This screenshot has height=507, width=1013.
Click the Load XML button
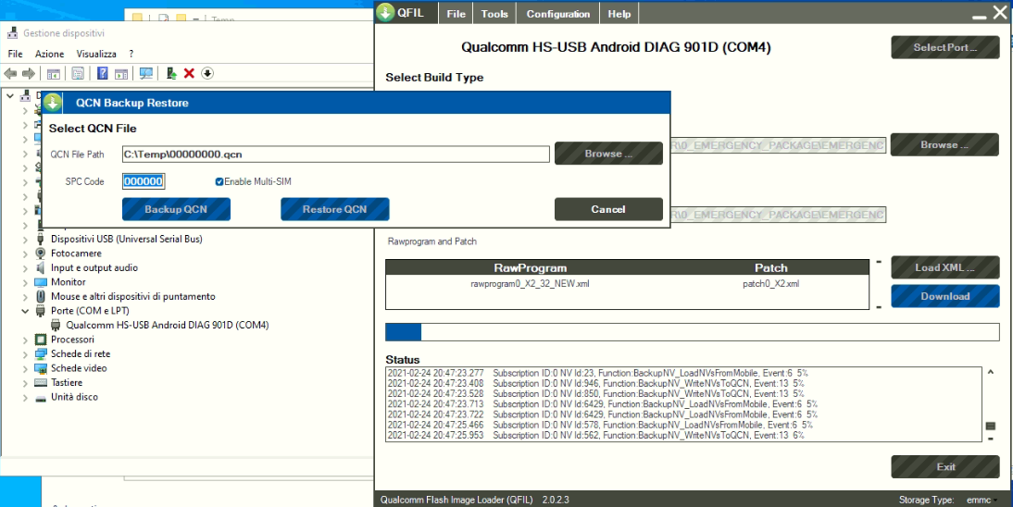point(945,267)
